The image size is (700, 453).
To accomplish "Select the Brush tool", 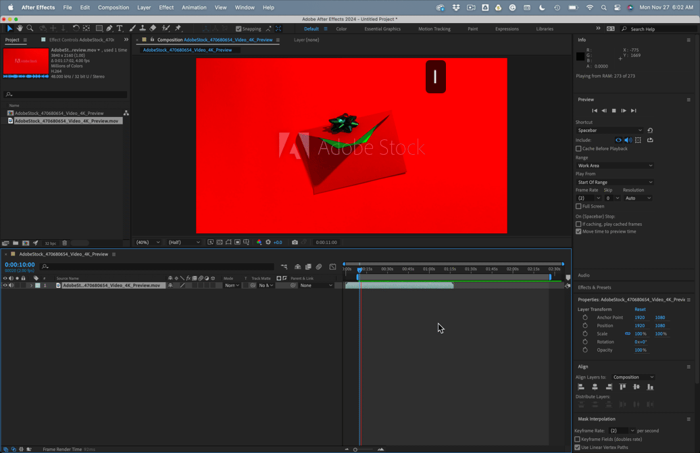I will [x=132, y=28].
